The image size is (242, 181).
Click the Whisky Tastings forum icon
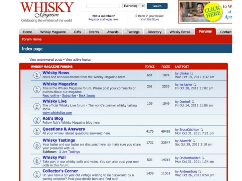coord(37,146)
